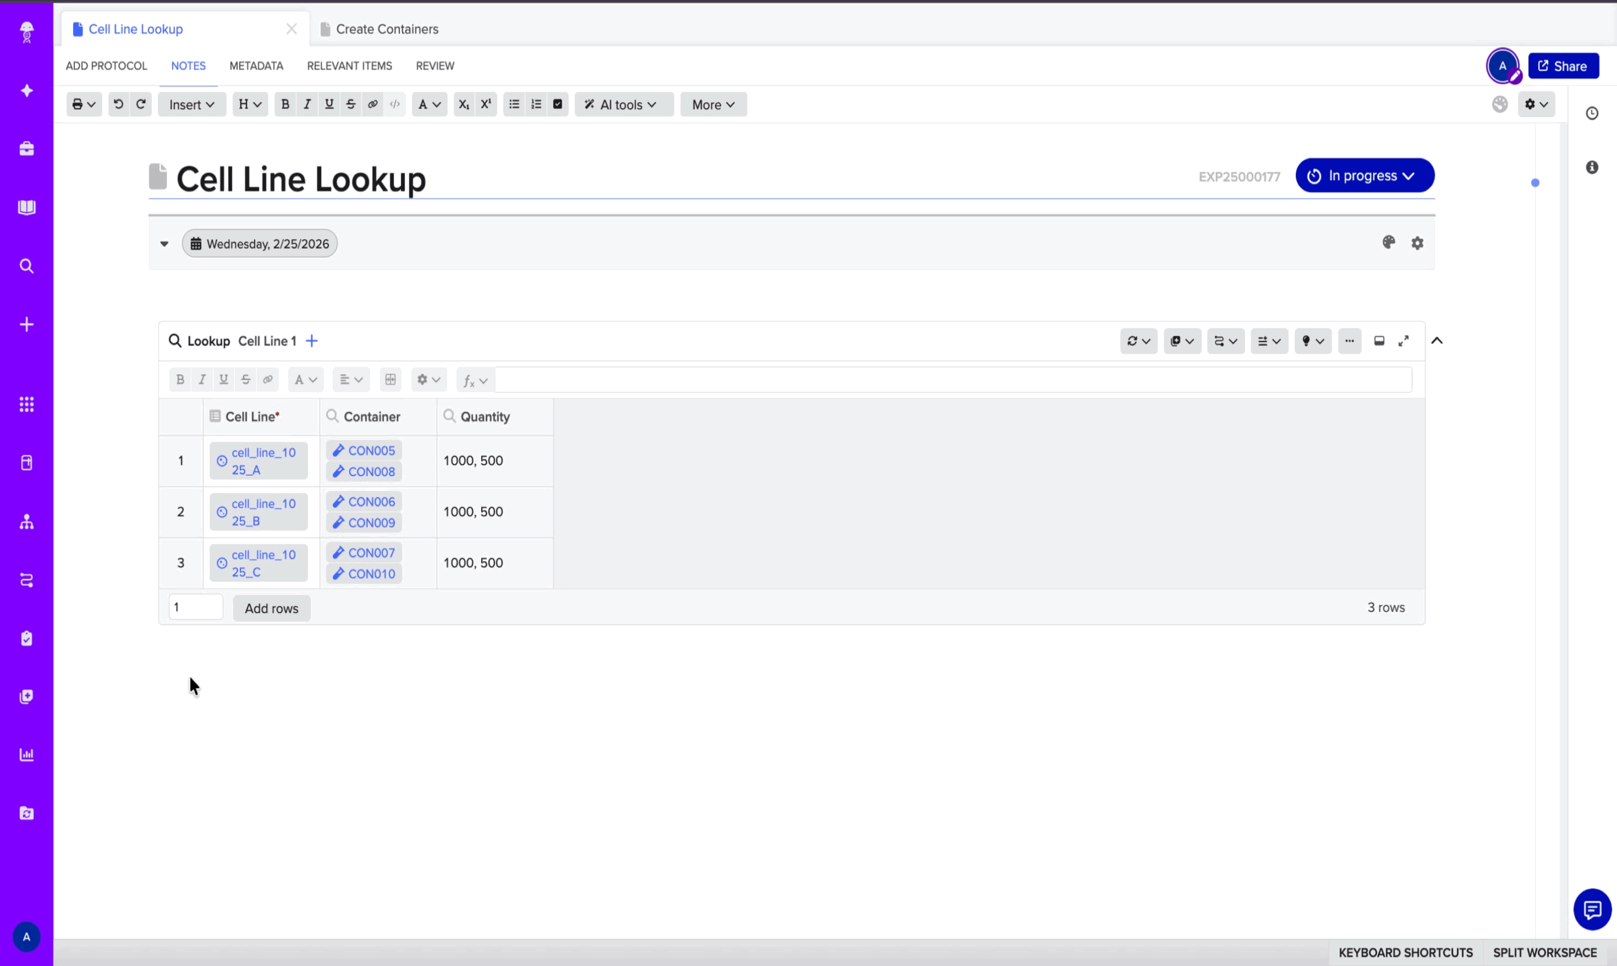
Task: Click the row count input field
Action: pyautogui.click(x=195, y=606)
